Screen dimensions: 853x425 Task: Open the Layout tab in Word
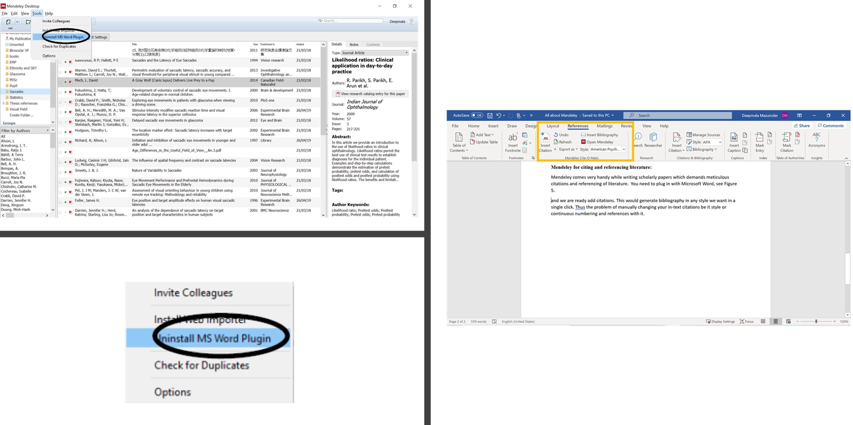click(553, 126)
